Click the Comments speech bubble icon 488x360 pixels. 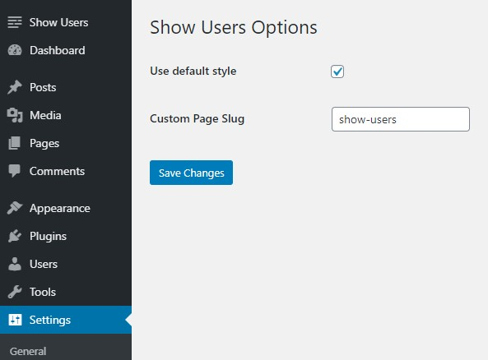click(x=14, y=171)
